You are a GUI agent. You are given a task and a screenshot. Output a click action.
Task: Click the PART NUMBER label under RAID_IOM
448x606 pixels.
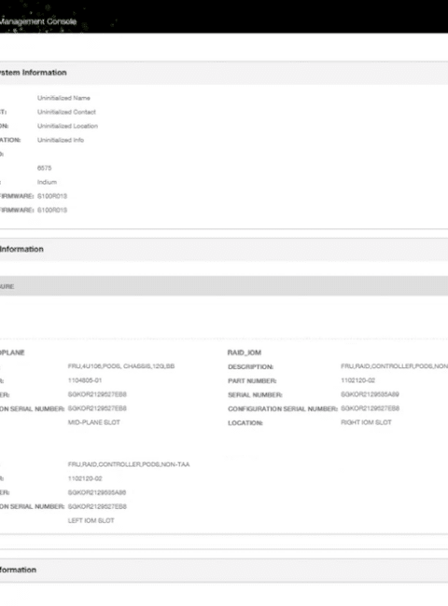(x=252, y=381)
